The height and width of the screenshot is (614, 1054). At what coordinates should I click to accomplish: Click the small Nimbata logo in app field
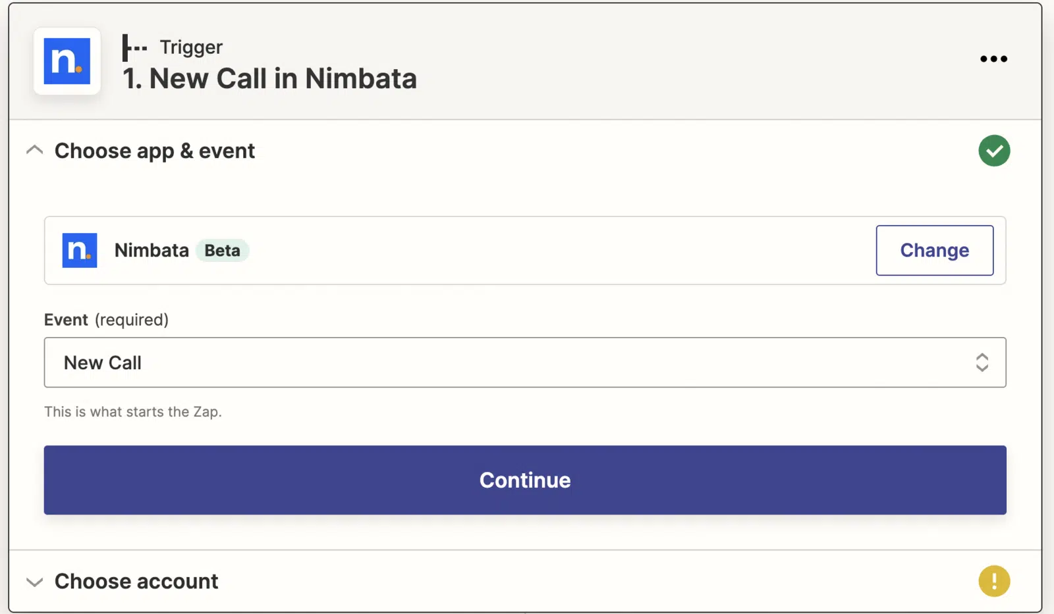pos(80,250)
